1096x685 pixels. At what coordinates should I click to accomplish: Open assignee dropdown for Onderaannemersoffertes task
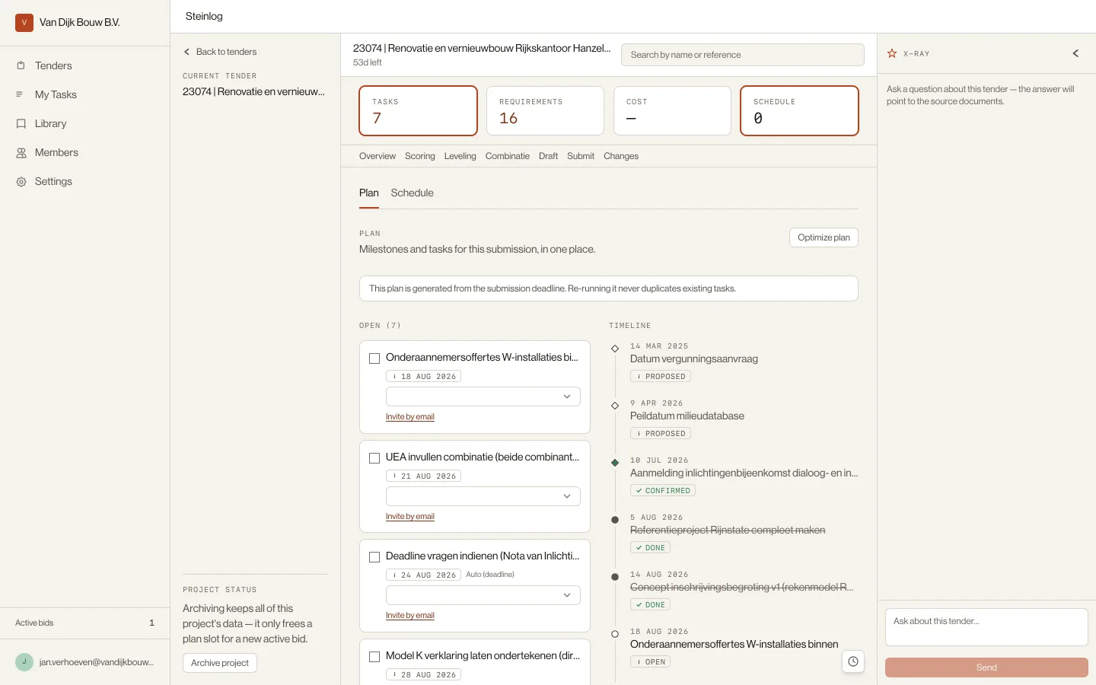(x=483, y=397)
